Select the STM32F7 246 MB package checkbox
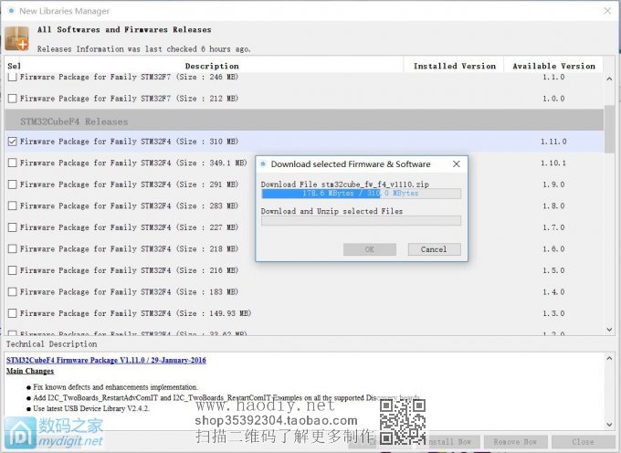This screenshot has width=621, height=453. click(x=12, y=77)
